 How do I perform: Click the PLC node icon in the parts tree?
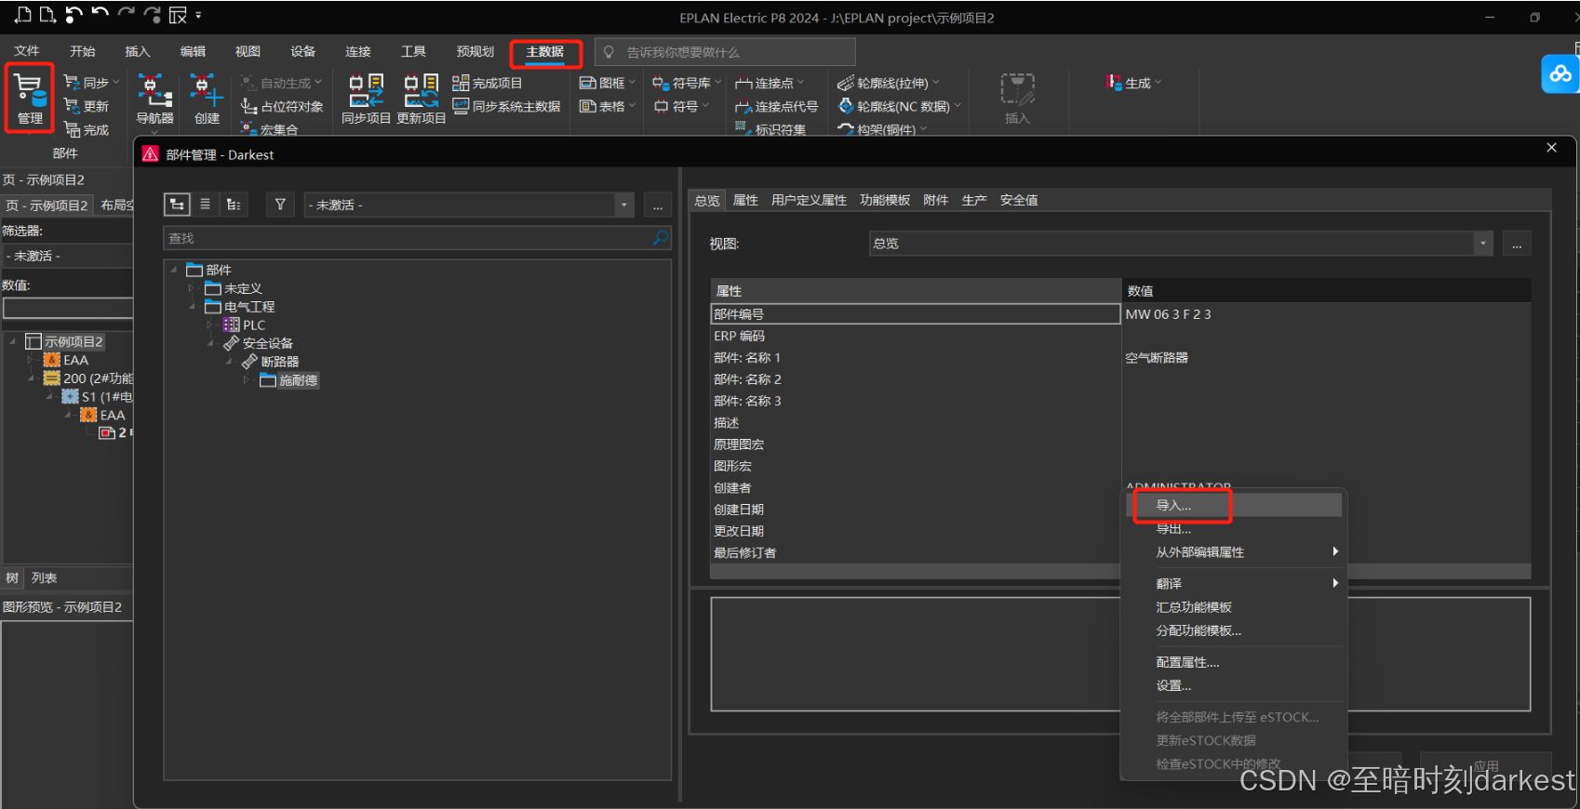click(231, 325)
